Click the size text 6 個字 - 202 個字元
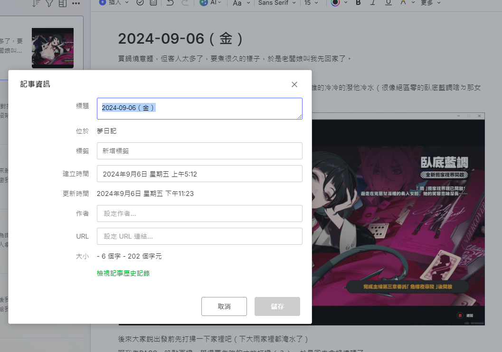The width and height of the screenshot is (502, 352). (132, 256)
